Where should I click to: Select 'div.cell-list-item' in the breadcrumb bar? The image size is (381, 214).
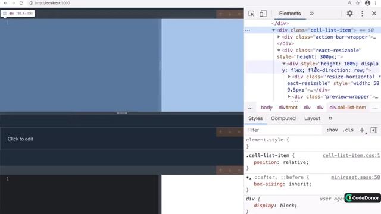(348, 108)
